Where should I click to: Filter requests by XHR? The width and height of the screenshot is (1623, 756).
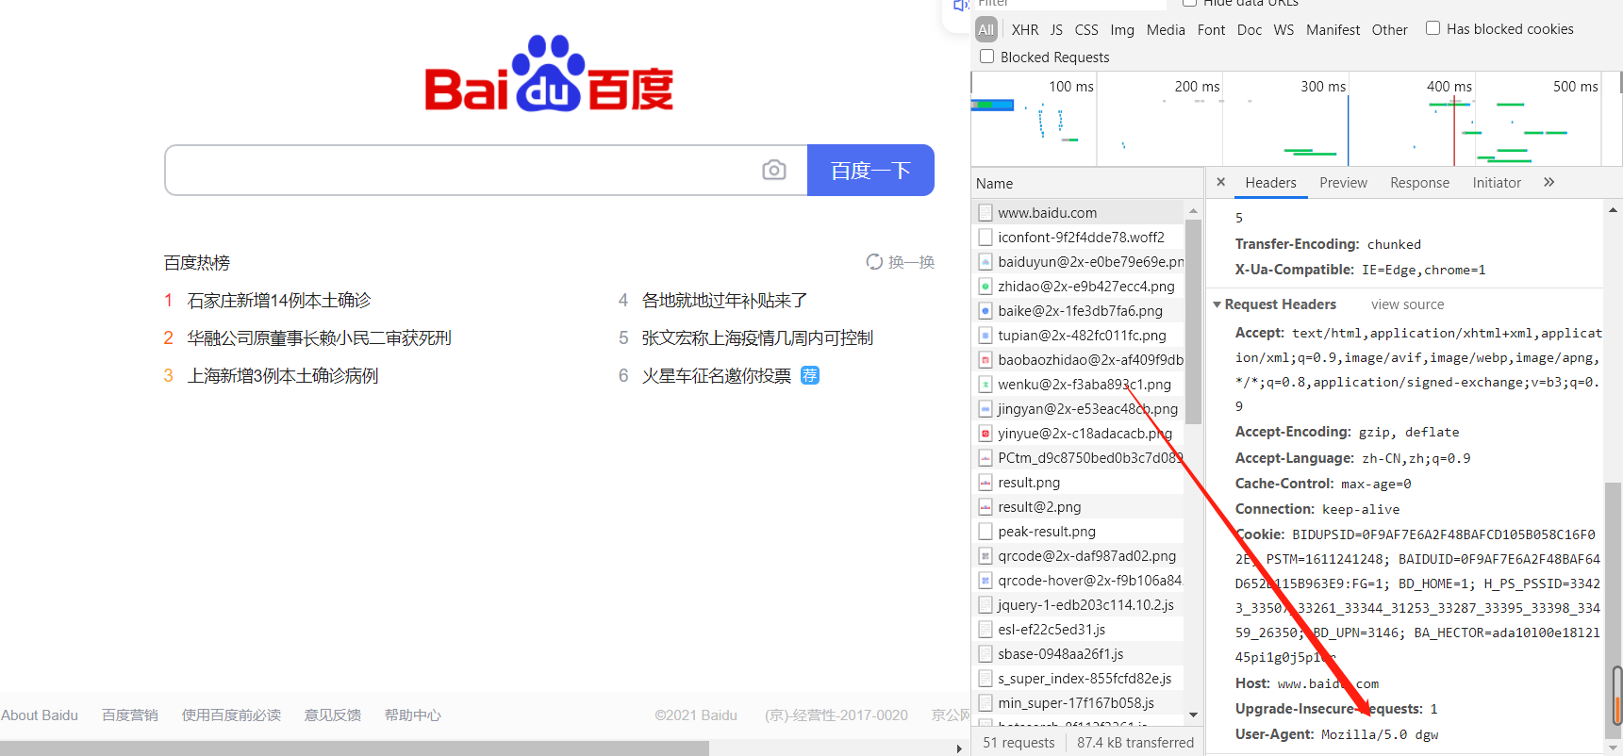click(1025, 30)
